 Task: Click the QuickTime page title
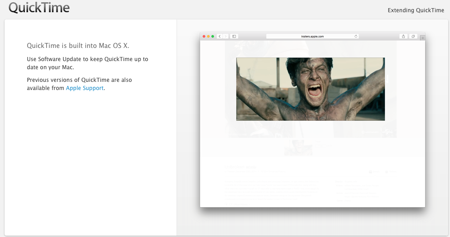tap(39, 7)
